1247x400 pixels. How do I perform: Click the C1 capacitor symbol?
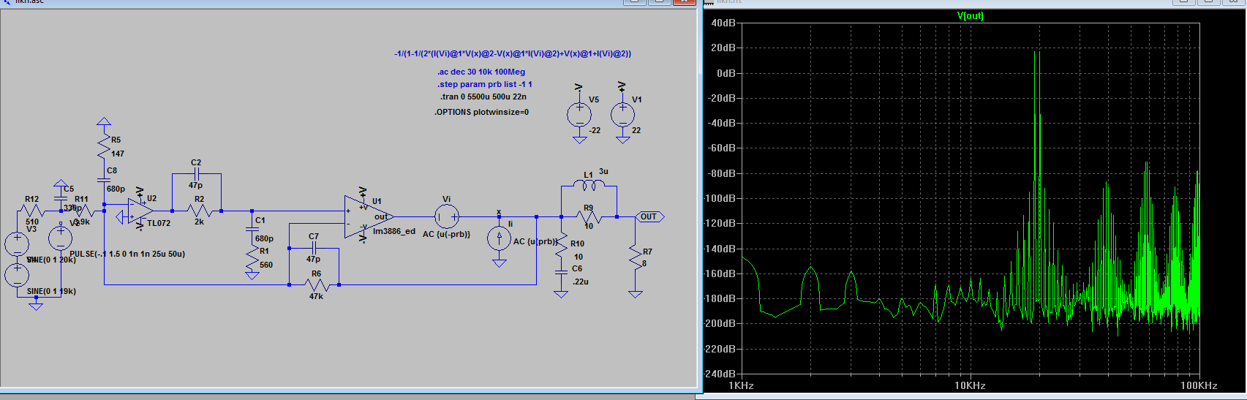[252, 229]
